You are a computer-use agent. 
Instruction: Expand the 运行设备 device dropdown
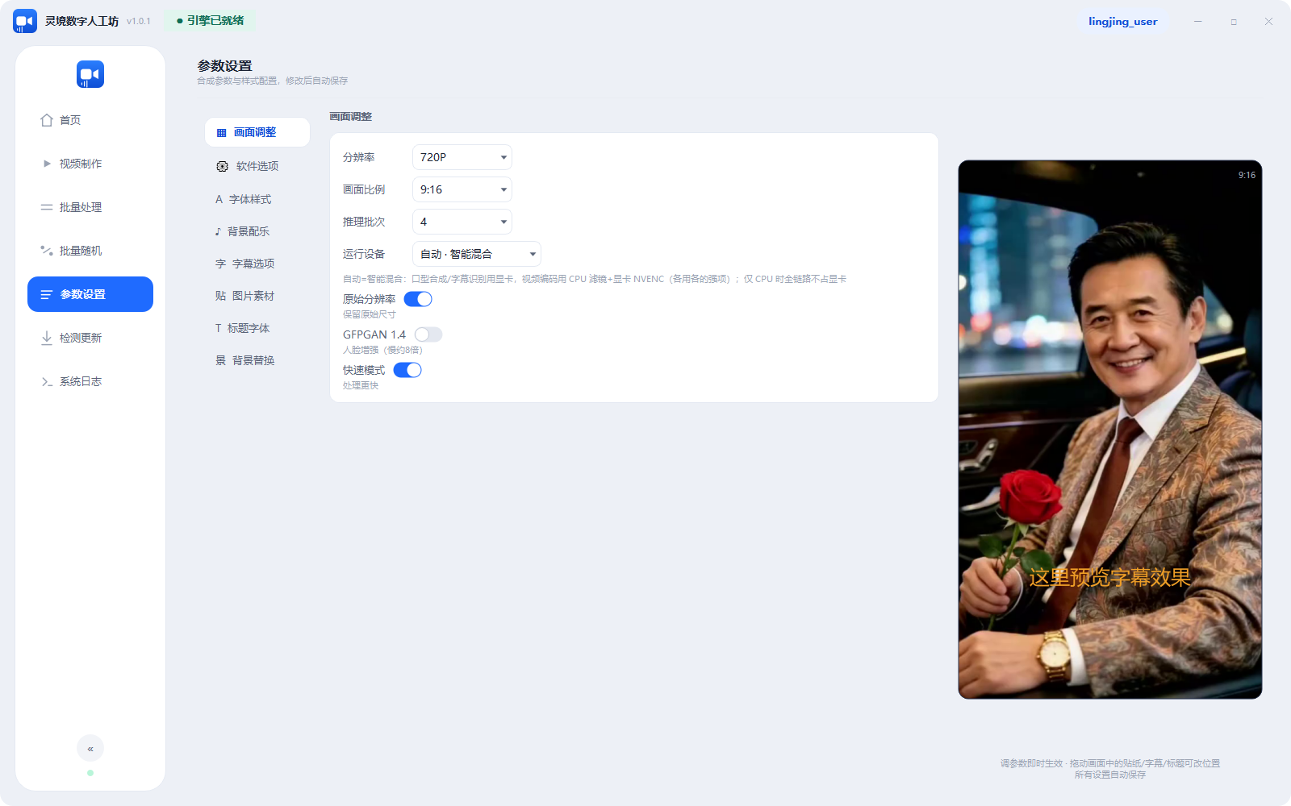477,254
